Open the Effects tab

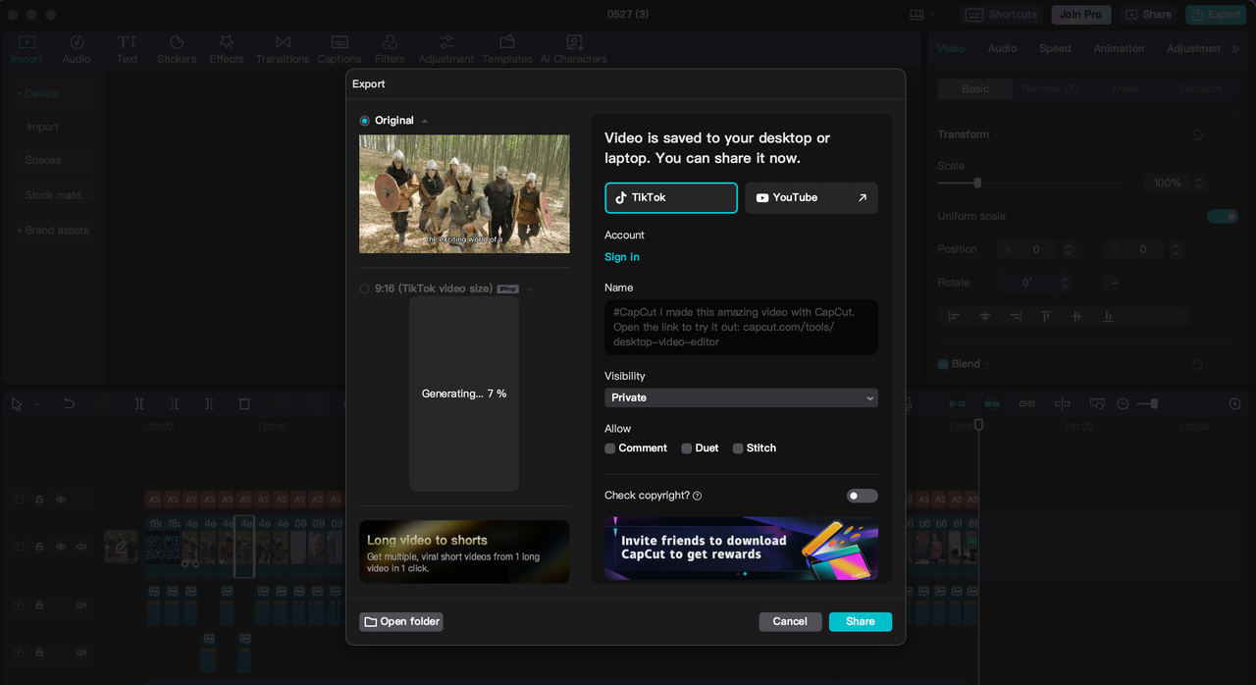[x=227, y=49]
